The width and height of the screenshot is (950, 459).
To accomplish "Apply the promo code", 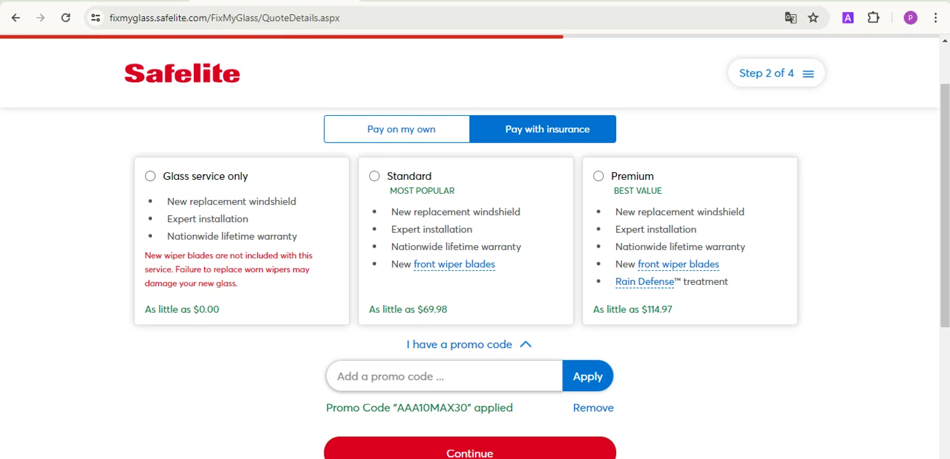I will [588, 376].
